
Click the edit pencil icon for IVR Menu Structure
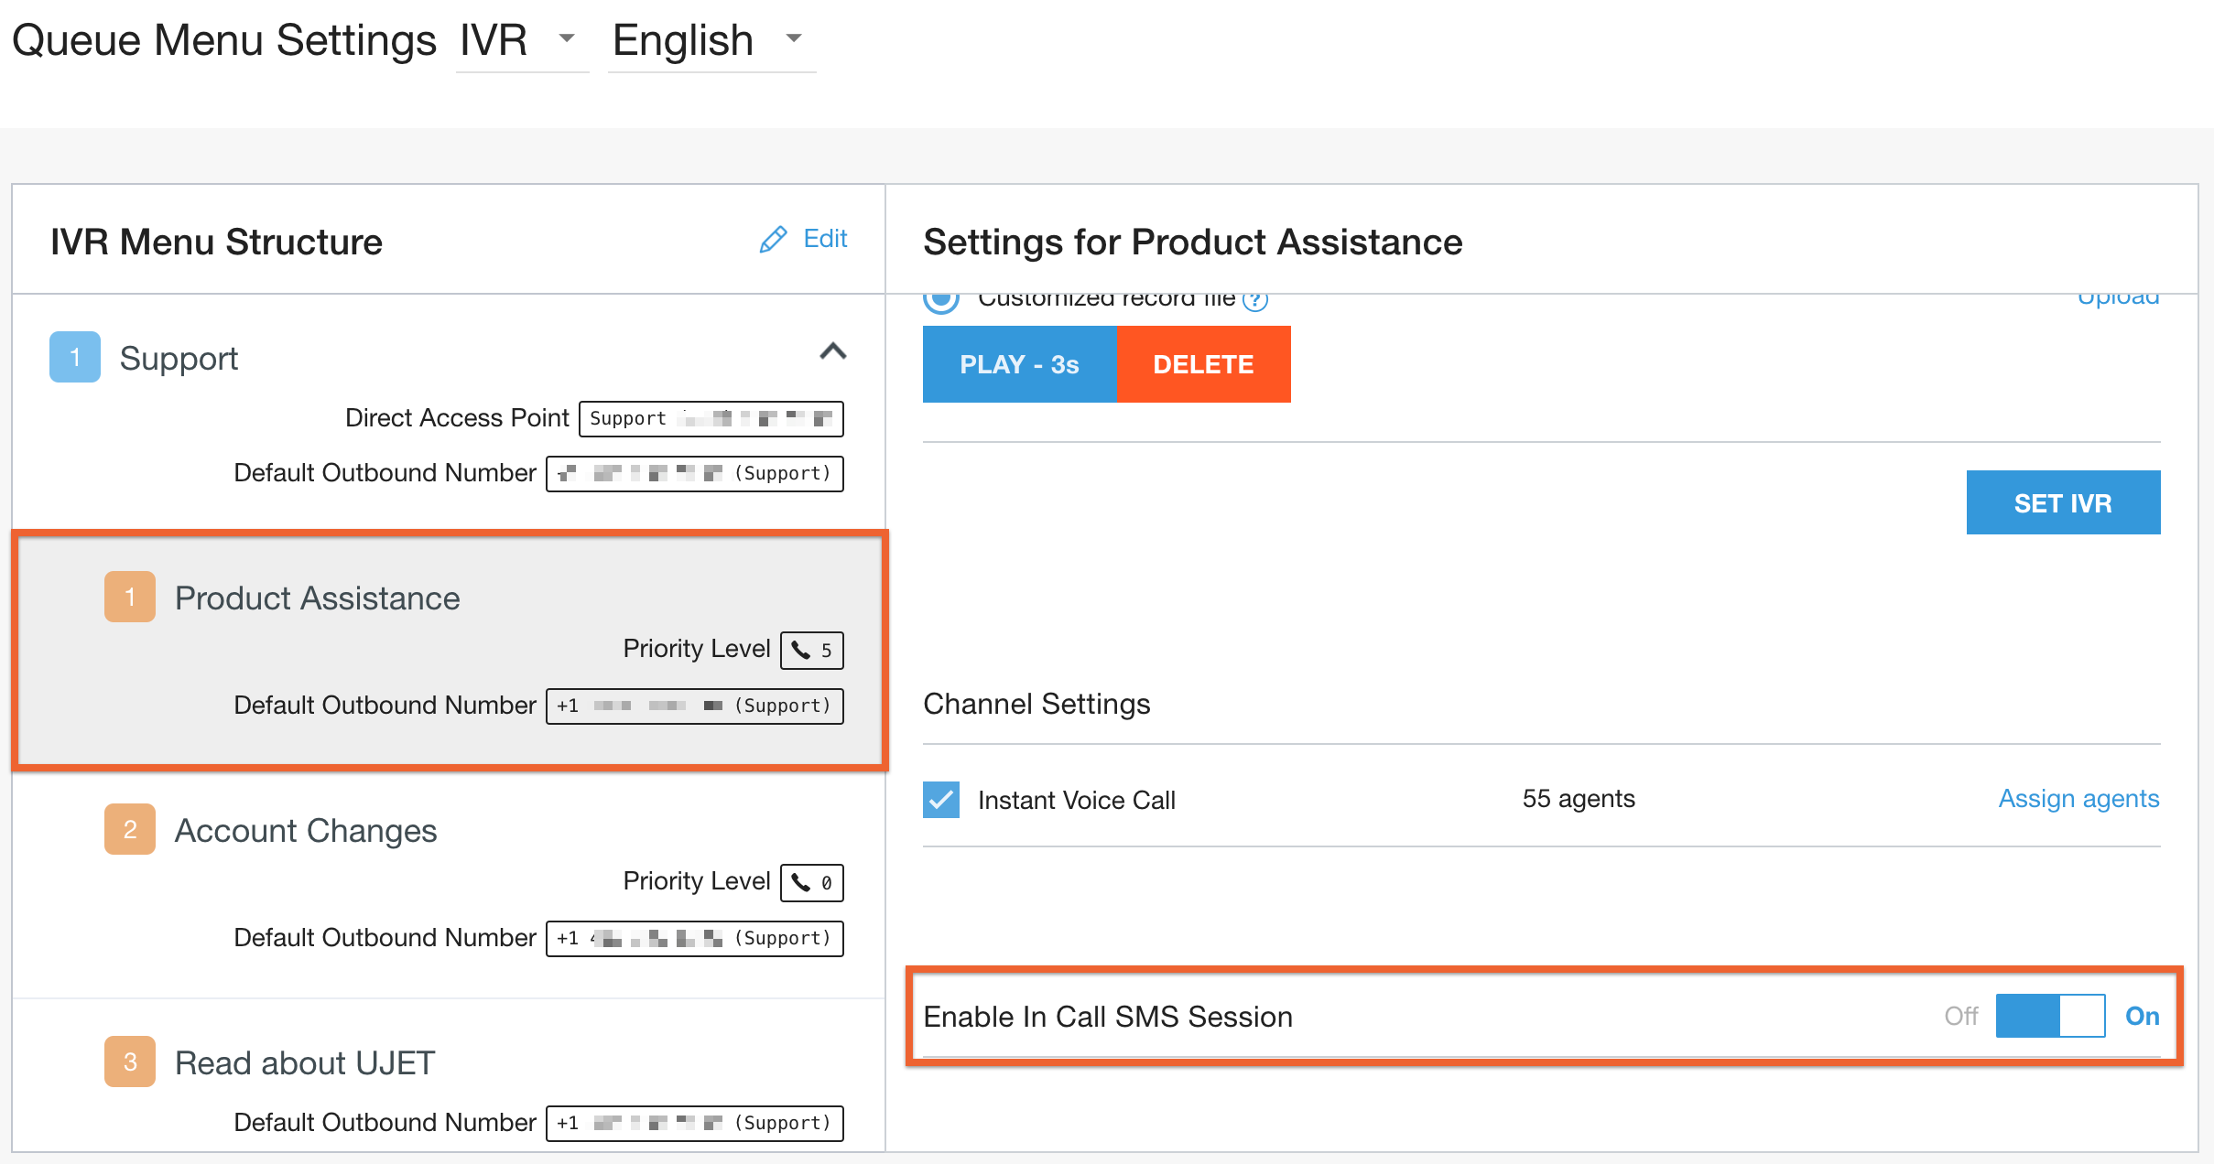pyautogui.click(x=770, y=240)
